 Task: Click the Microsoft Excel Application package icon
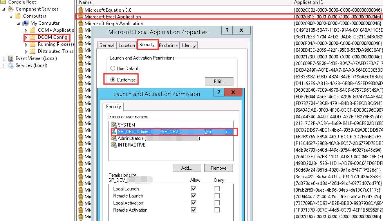point(81,16)
